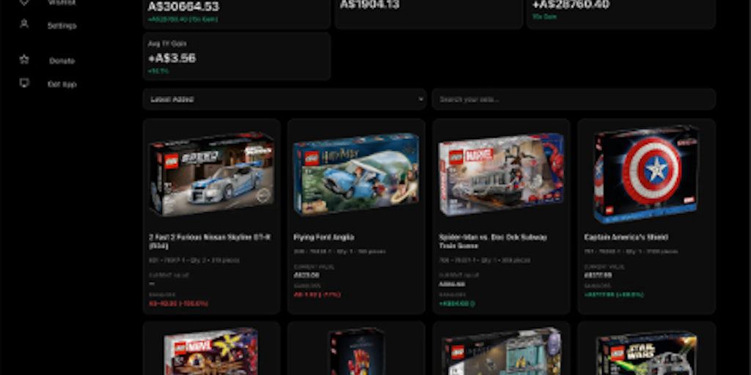751x375 pixels.
Task: Open the Marvel set thumbnail in second row
Action: coord(210,351)
